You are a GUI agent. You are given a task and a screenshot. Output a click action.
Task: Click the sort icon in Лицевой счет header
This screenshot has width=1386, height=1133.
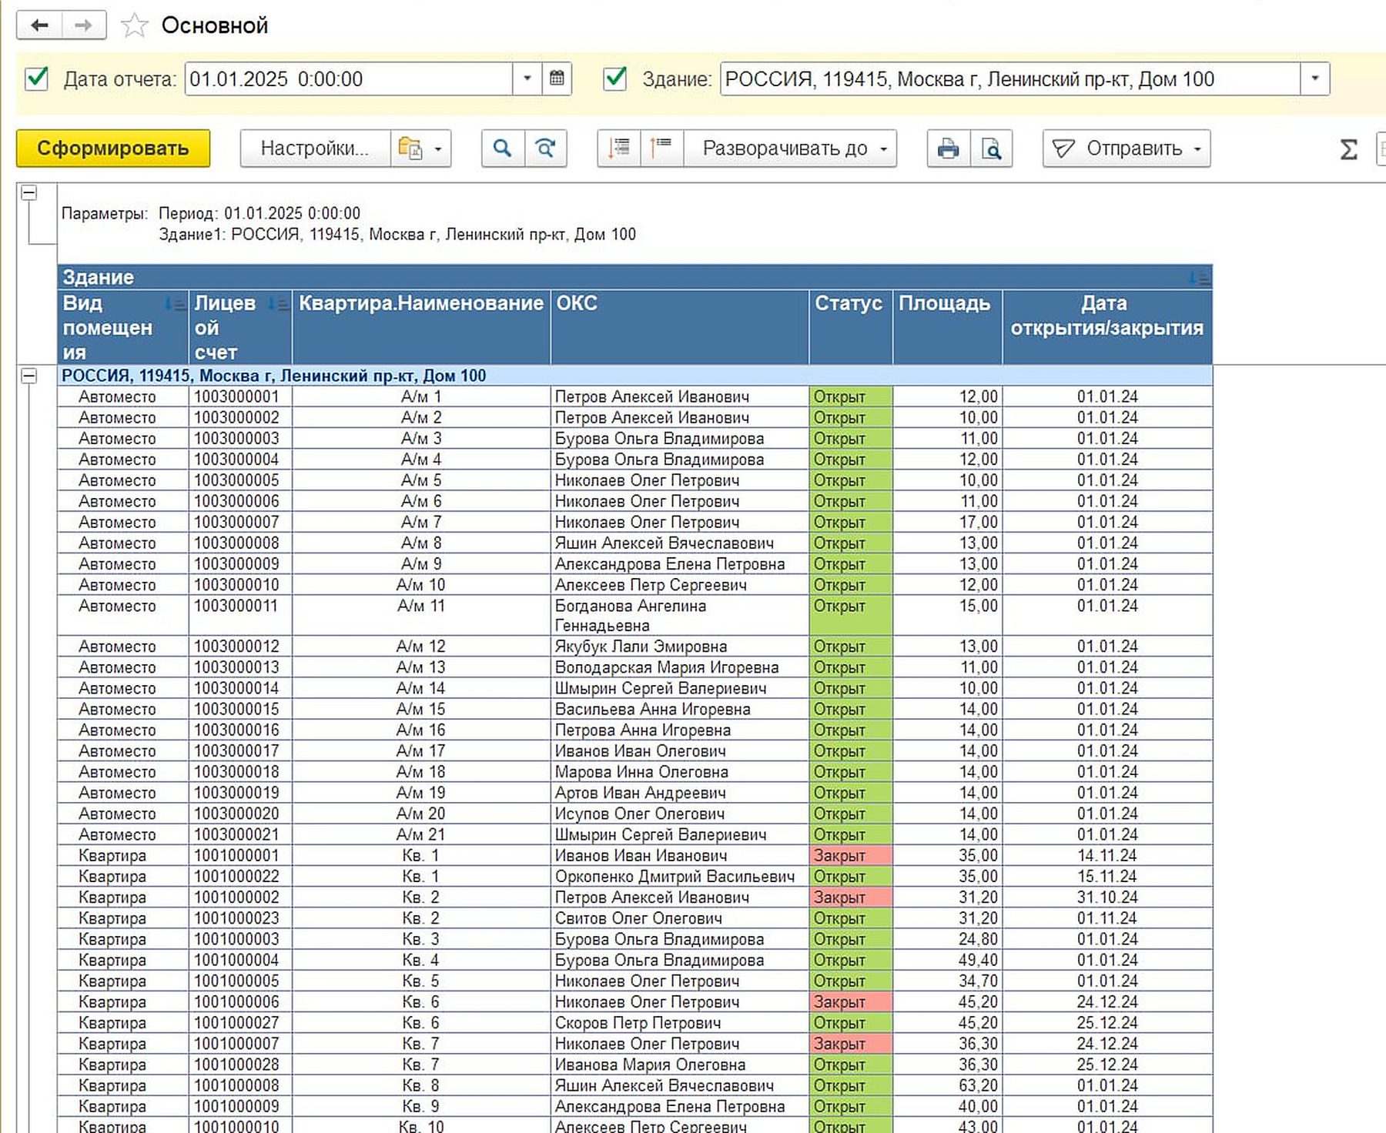click(x=278, y=304)
